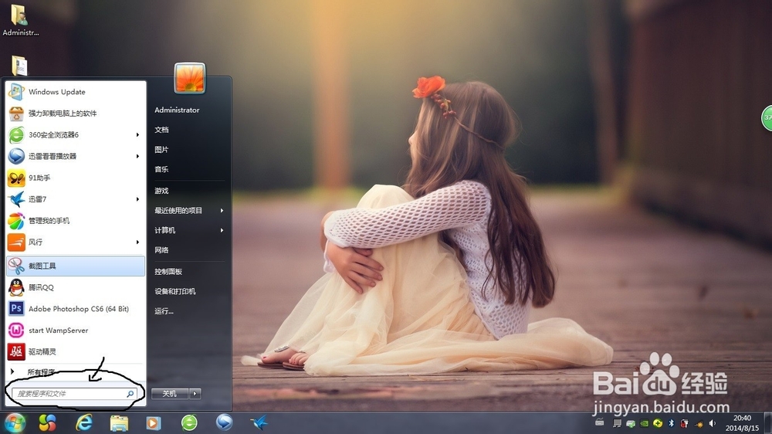The height and width of the screenshot is (434, 772).
Task: Run start WampServer
Action: click(x=76, y=330)
